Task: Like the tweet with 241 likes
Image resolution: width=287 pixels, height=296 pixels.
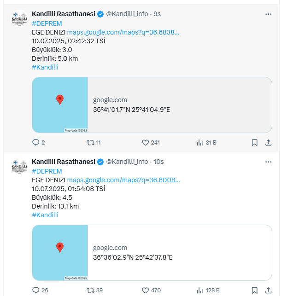Action: coord(145,143)
